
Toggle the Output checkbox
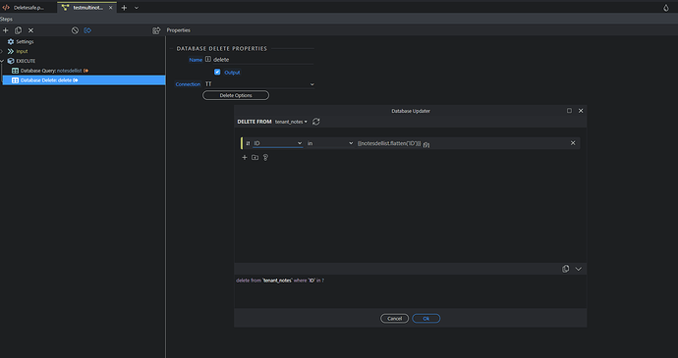(x=217, y=73)
